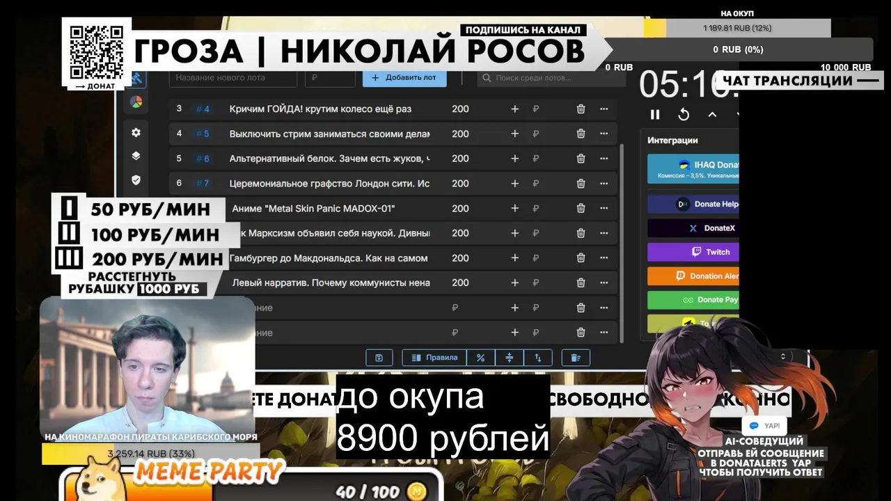Connect the Donate Pay integration
The image size is (891, 501).
point(693,300)
